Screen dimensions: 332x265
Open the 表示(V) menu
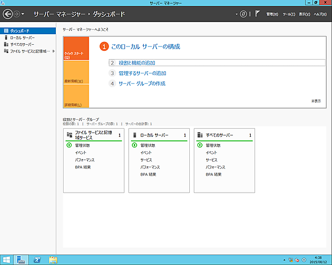point(304,13)
